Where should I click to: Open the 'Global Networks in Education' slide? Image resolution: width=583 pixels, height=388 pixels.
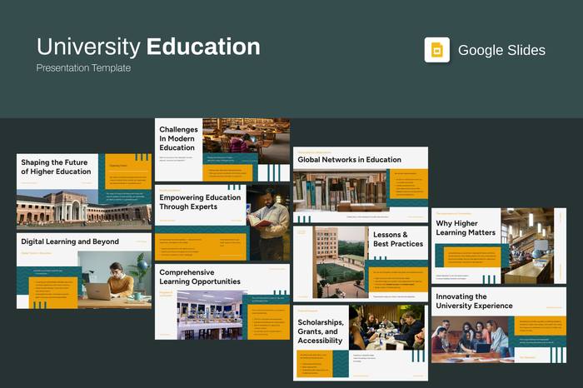point(361,185)
